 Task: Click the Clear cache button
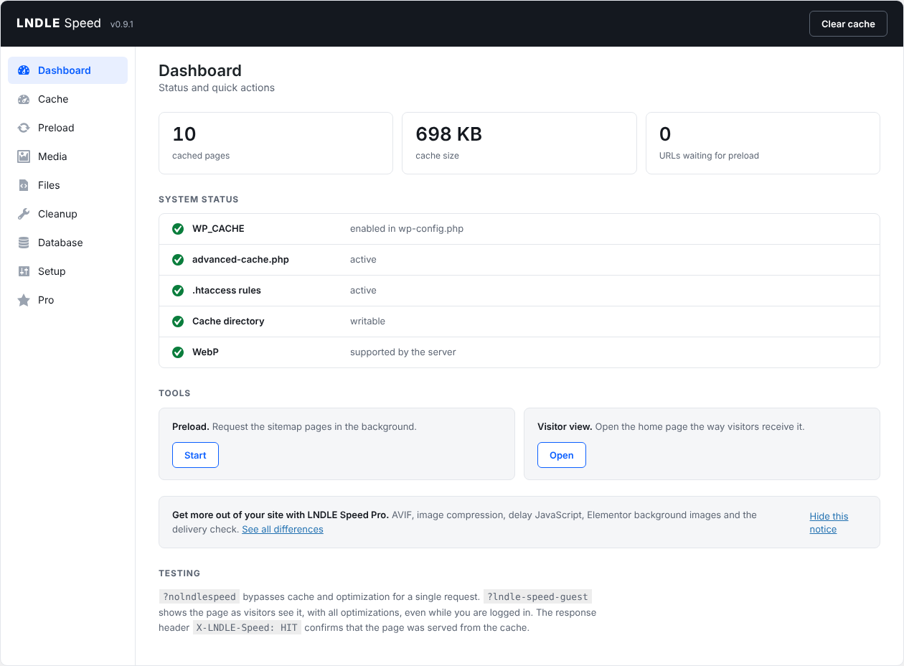click(848, 24)
